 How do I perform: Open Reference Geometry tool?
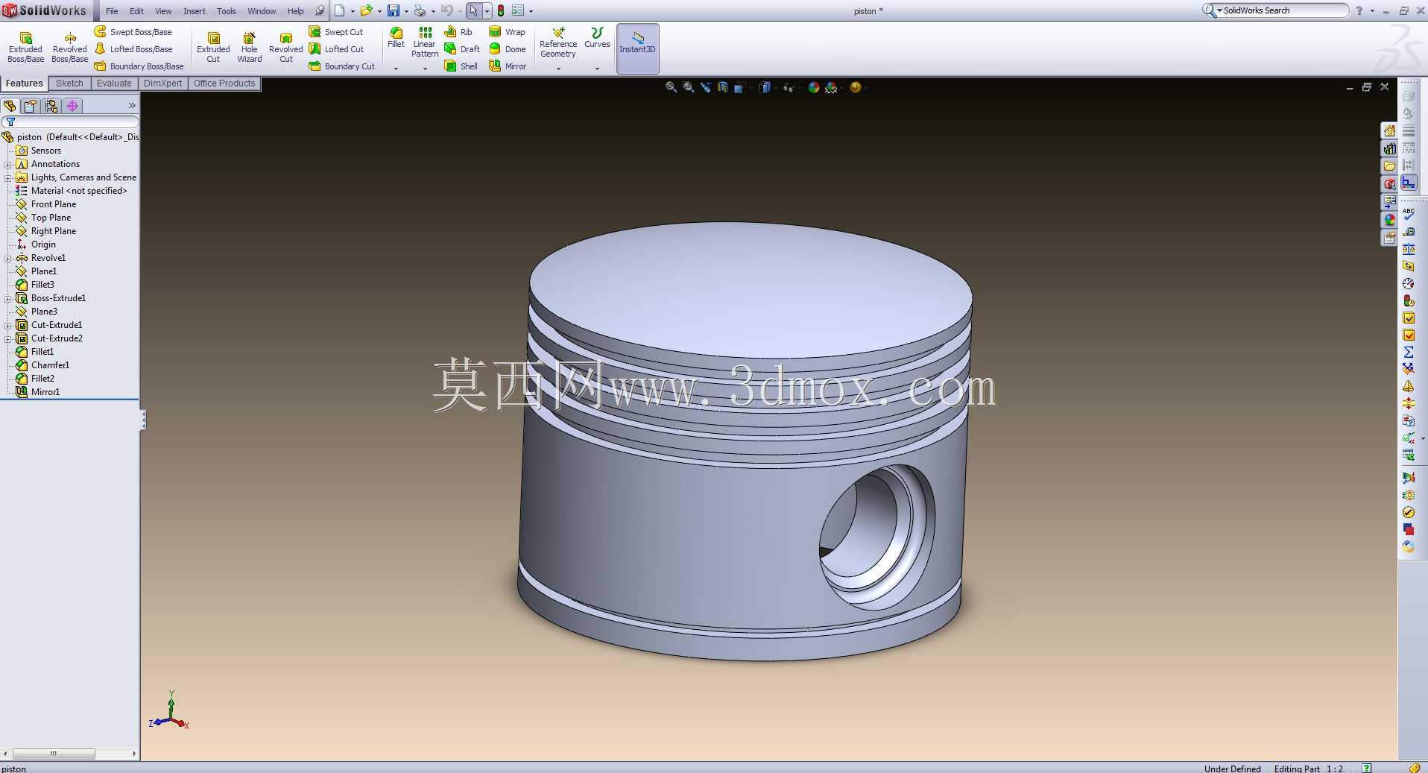[x=558, y=42]
